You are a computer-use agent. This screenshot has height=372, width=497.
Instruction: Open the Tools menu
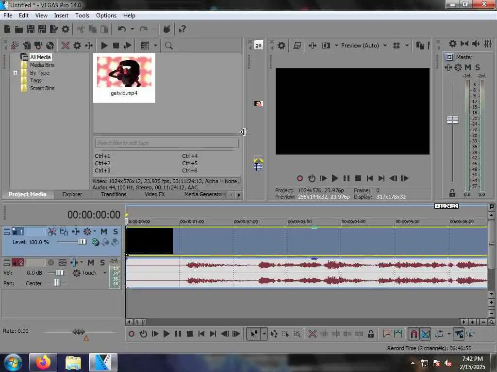click(82, 15)
